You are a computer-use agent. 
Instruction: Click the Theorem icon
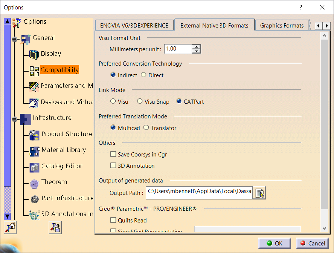[x=34, y=184]
